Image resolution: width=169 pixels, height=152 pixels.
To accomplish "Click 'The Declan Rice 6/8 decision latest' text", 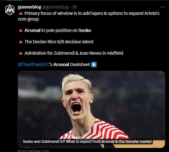I will tap(59, 42).
